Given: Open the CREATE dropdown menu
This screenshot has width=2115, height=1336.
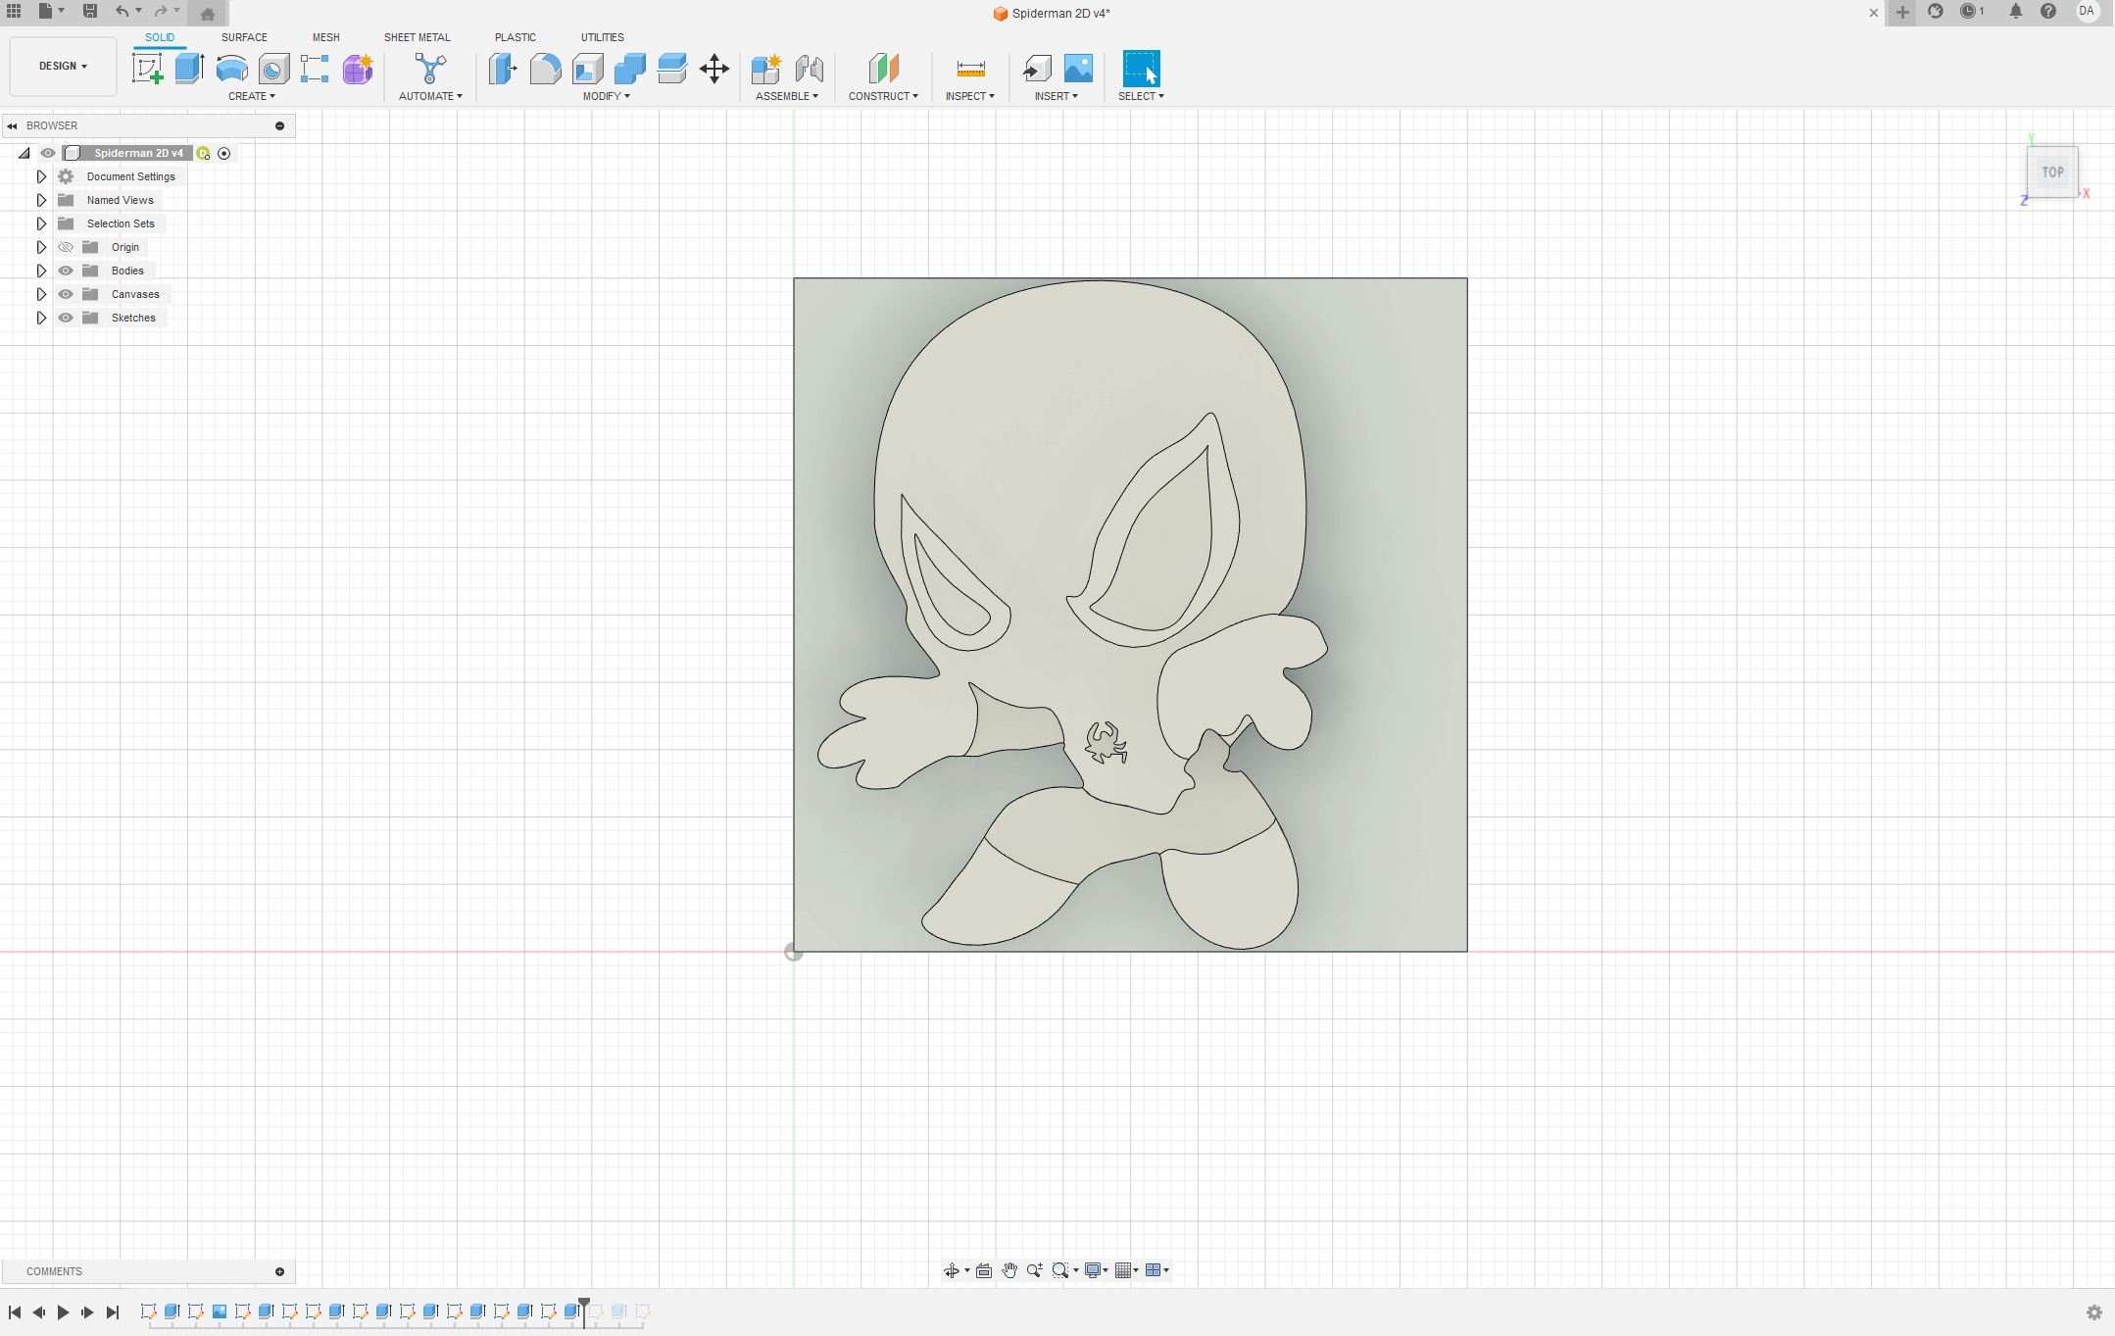Looking at the screenshot, I should pyautogui.click(x=252, y=96).
